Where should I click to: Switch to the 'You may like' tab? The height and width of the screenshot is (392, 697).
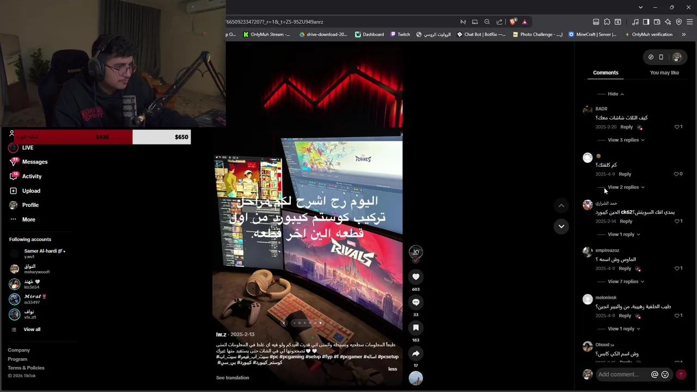point(664,72)
